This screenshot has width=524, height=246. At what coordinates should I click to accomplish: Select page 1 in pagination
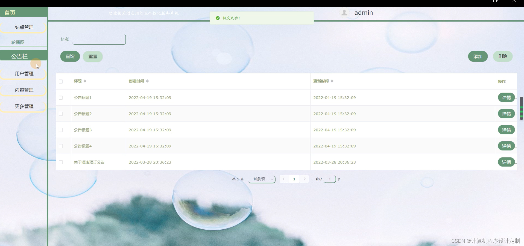294,179
